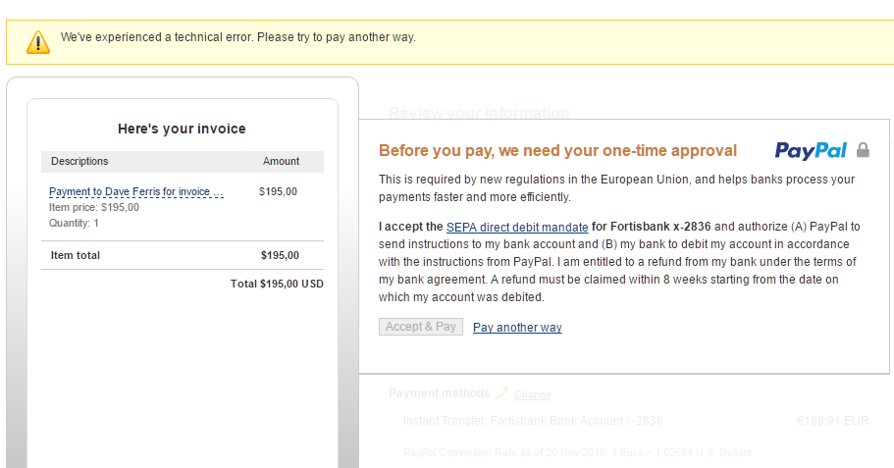Click the Review your information heading
The width and height of the screenshot is (894, 468).
coord(479,113)
